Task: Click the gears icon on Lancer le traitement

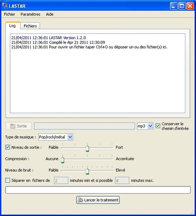Action: (80, 200)
